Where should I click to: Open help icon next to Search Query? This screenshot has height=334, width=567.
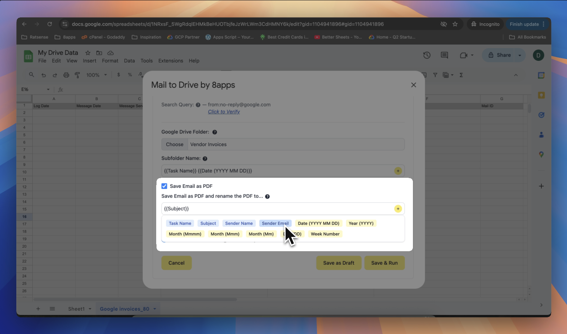(x=198, y=105)
